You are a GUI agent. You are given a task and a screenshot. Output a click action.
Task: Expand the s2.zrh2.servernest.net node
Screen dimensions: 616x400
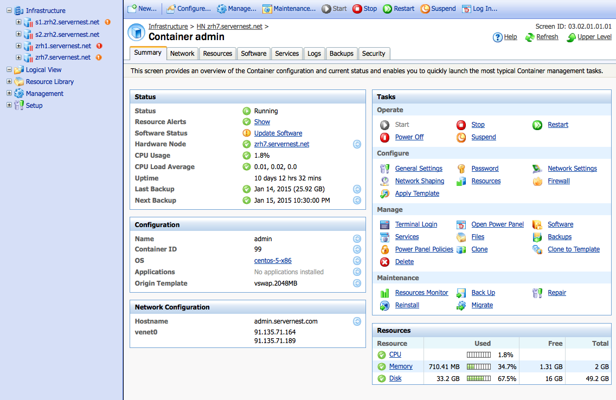pyautogui.click(x=18, y=34)
